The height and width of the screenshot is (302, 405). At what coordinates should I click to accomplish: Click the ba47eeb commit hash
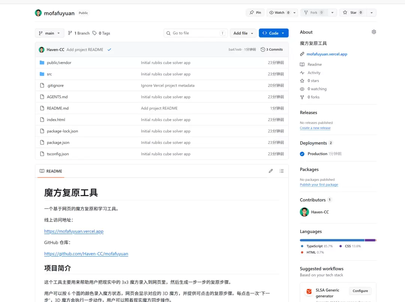pos(235,50)
